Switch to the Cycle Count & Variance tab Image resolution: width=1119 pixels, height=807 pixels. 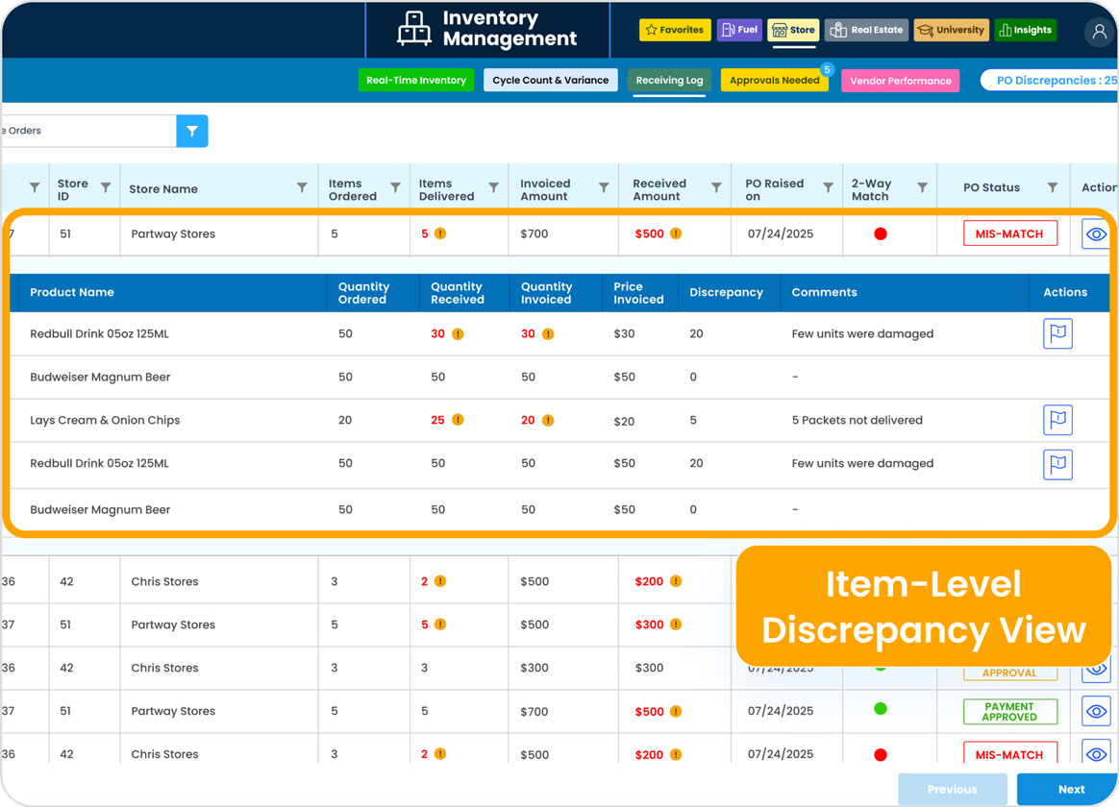point(550,80)
